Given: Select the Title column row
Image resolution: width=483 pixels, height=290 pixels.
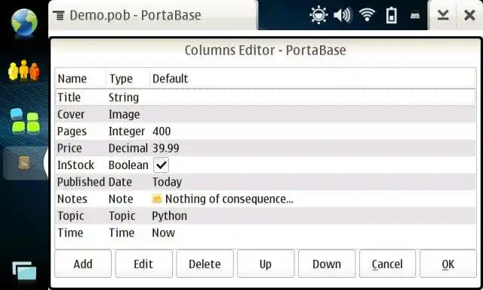Looking at the screenshot, I should 266,97.
